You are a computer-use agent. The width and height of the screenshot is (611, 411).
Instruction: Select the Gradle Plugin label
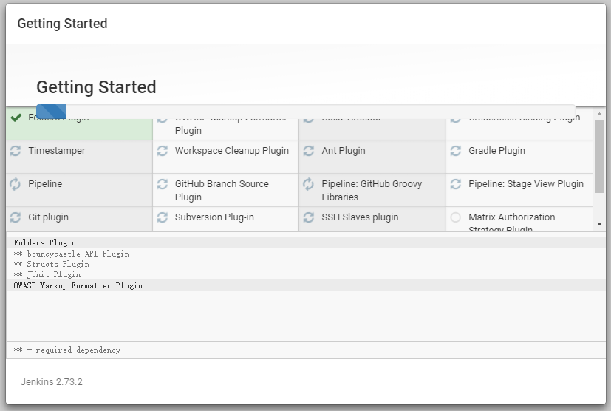tap(496, 151)
